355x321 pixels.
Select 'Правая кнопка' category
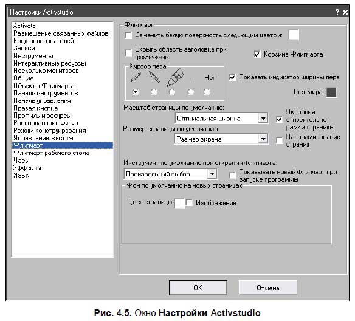(35, 108)
